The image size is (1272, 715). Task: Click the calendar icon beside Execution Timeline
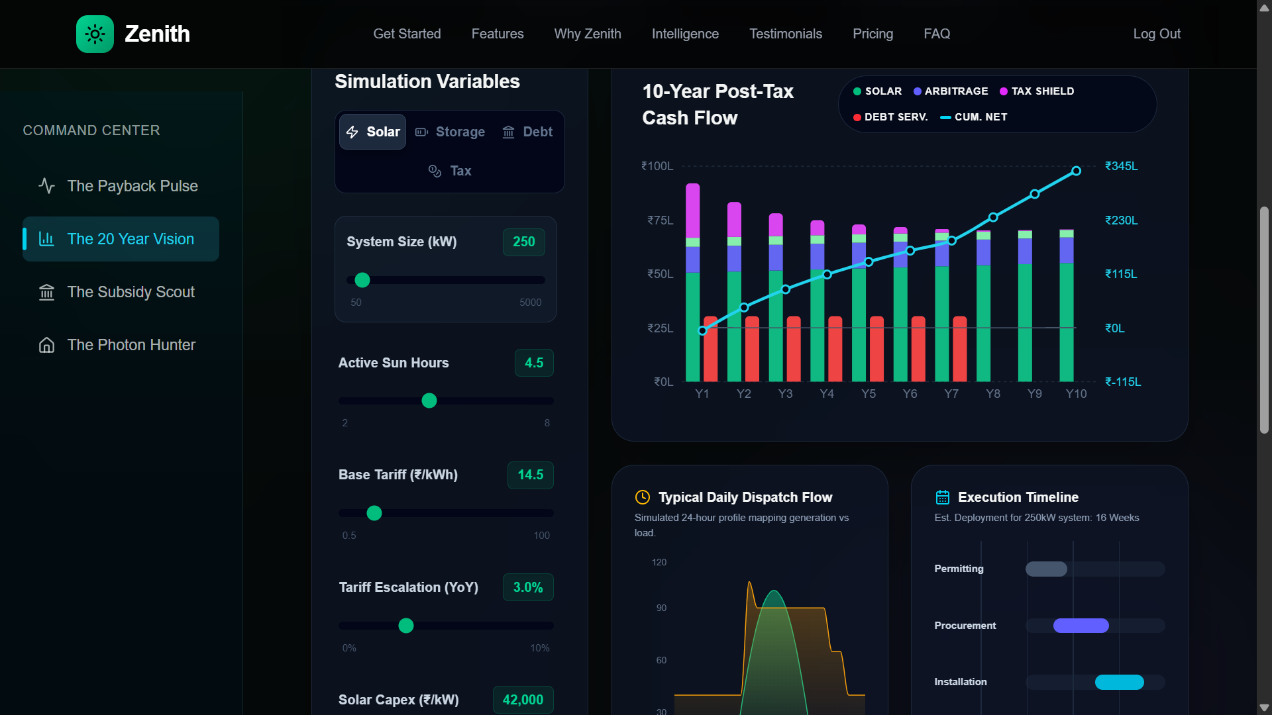point(942,497)
